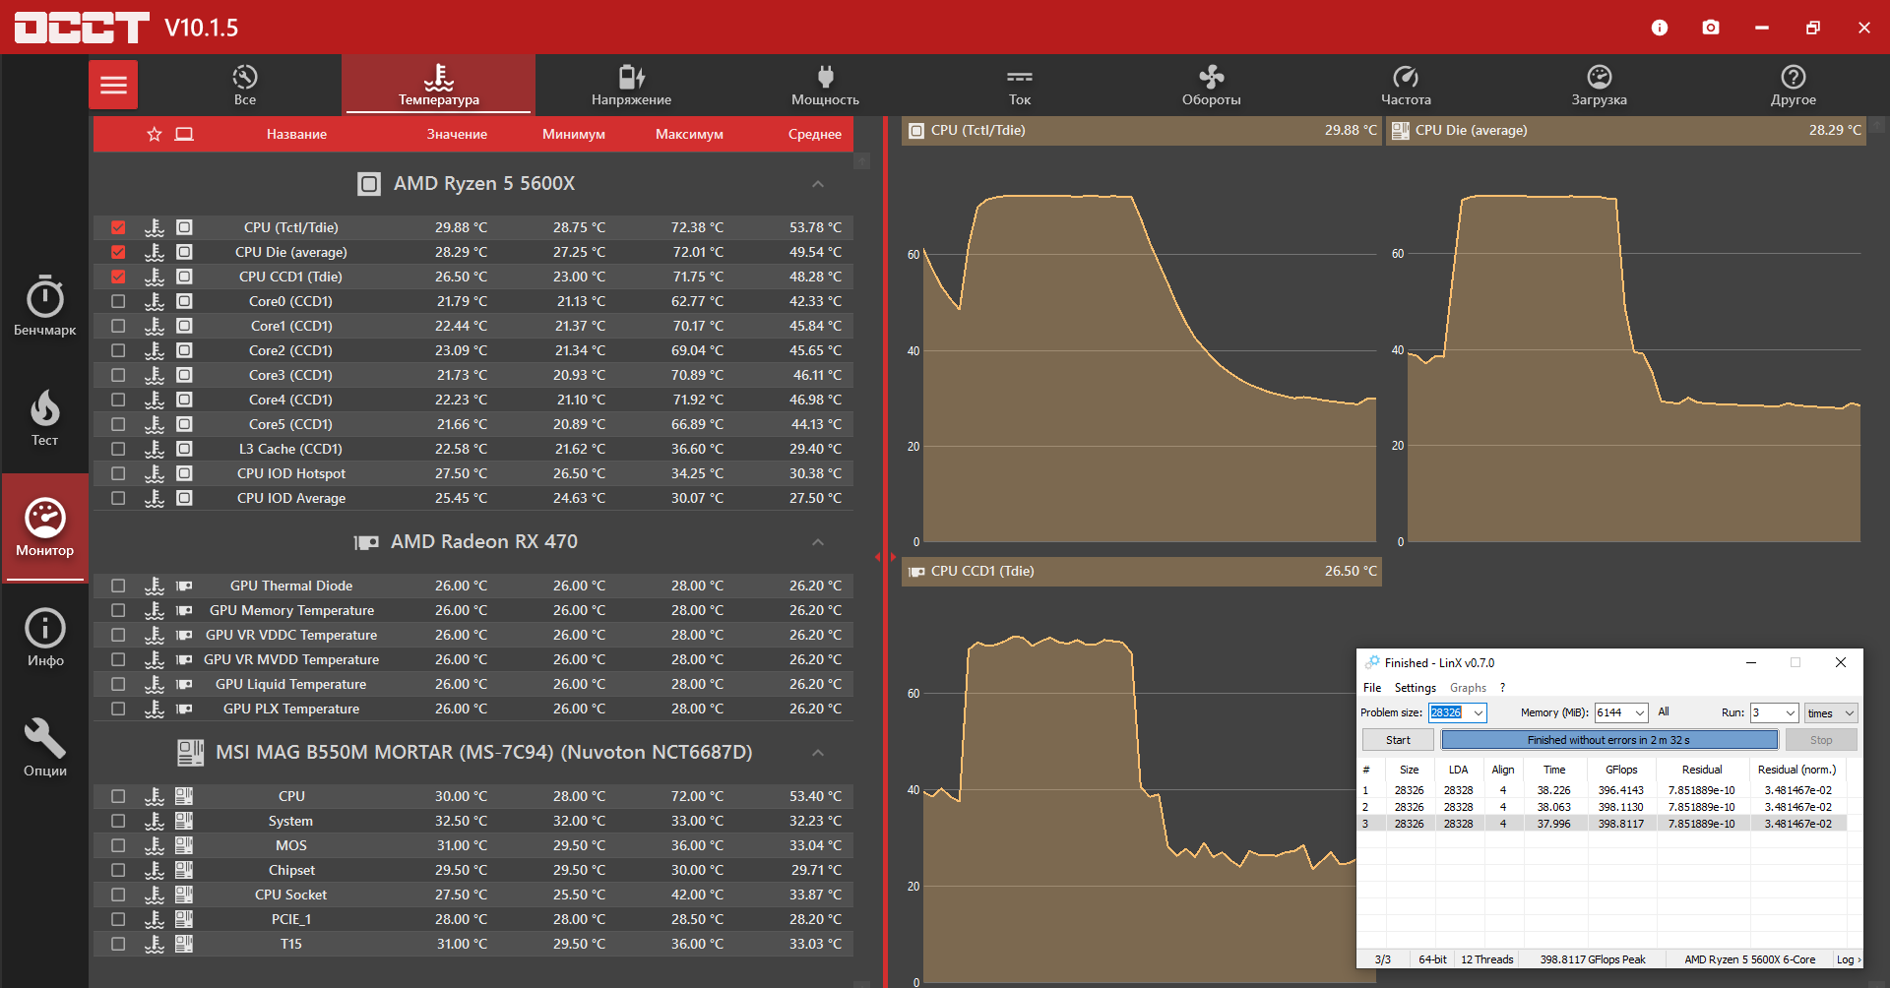Switch to the Другое tab
The image size is (1890, 988).
click(1794, 85)
